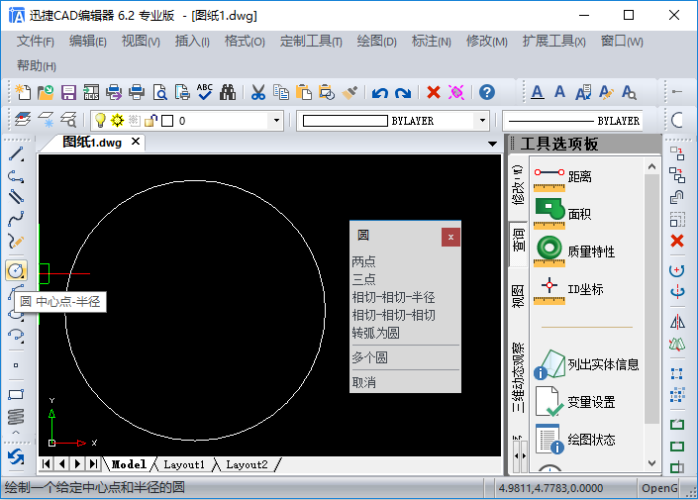This screenshot has height=500, width=698.
Task: Choose 三点 in the circle popup menu
Action: tap(363, 279)
